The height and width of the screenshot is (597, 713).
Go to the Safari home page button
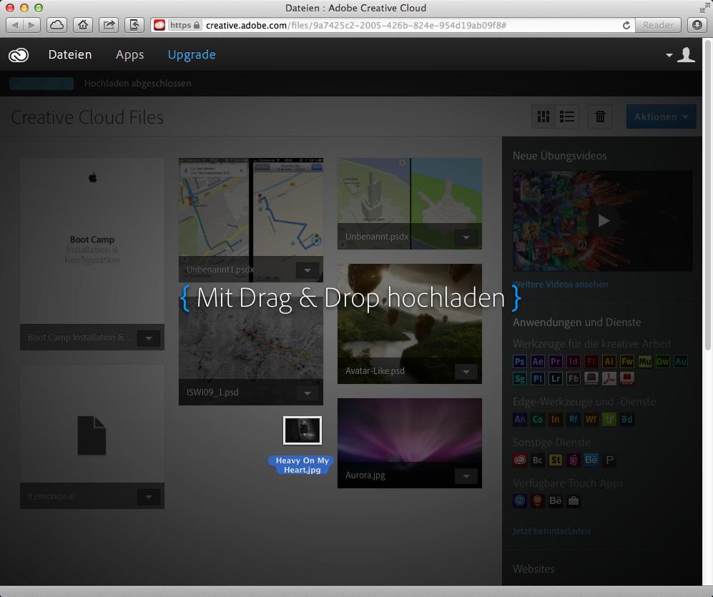click(x=83, y=25)
